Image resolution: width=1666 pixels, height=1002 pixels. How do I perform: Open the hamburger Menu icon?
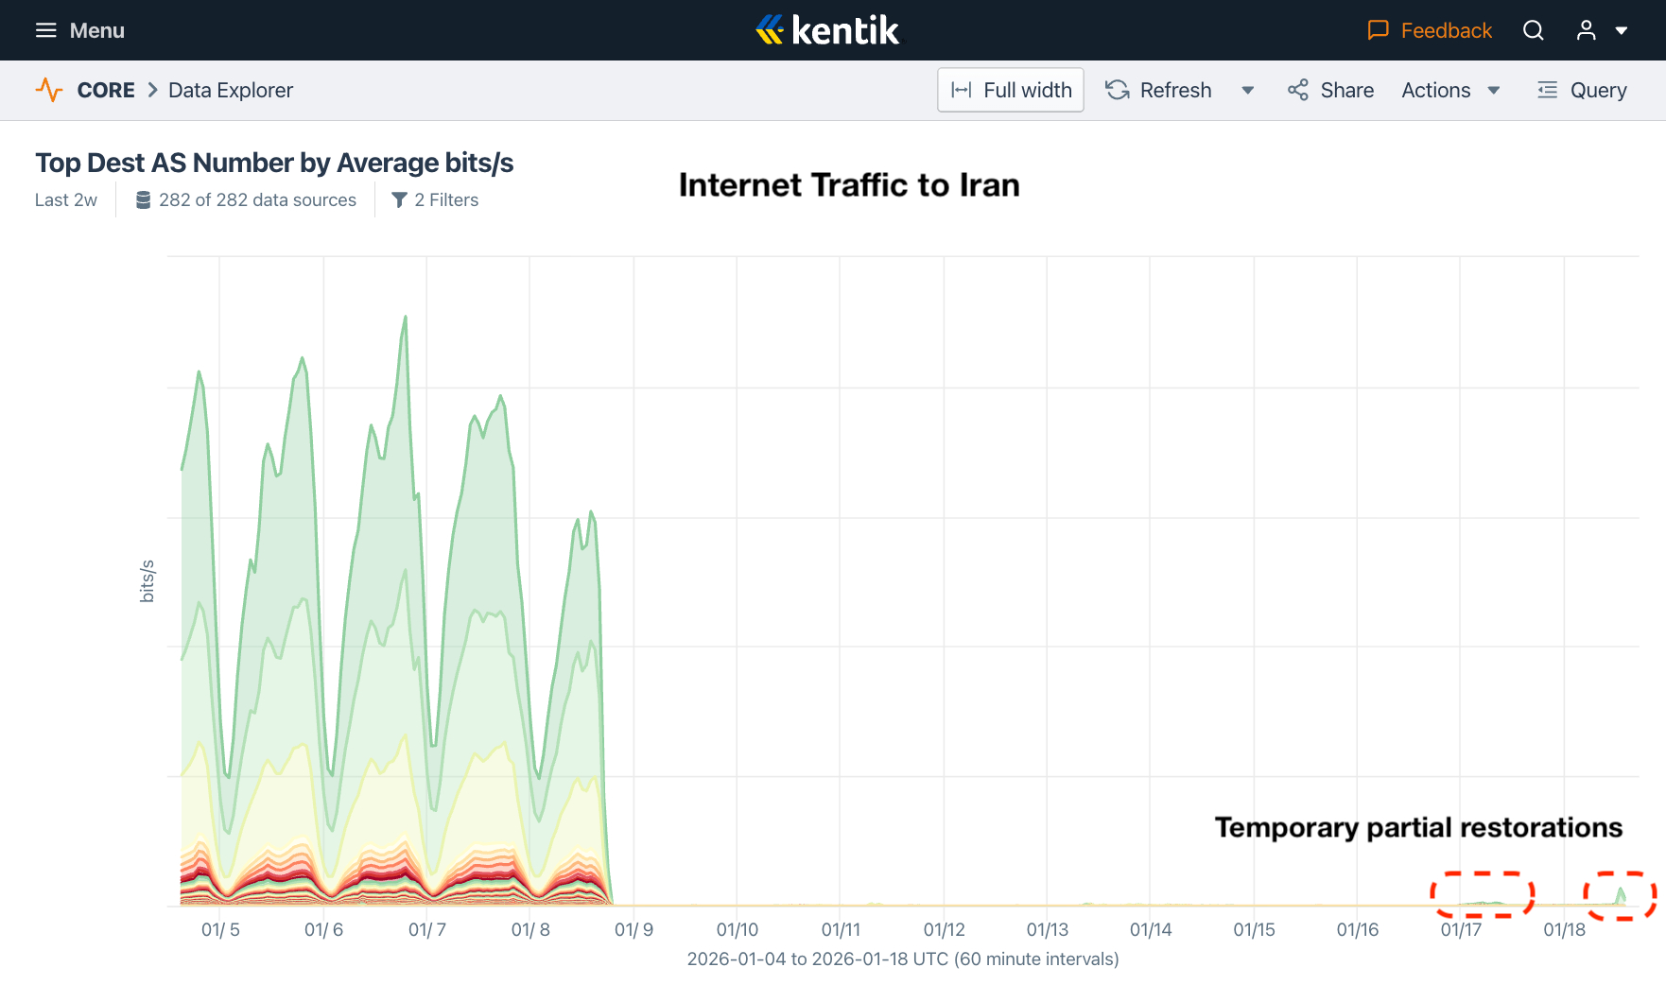coord(45,30)
